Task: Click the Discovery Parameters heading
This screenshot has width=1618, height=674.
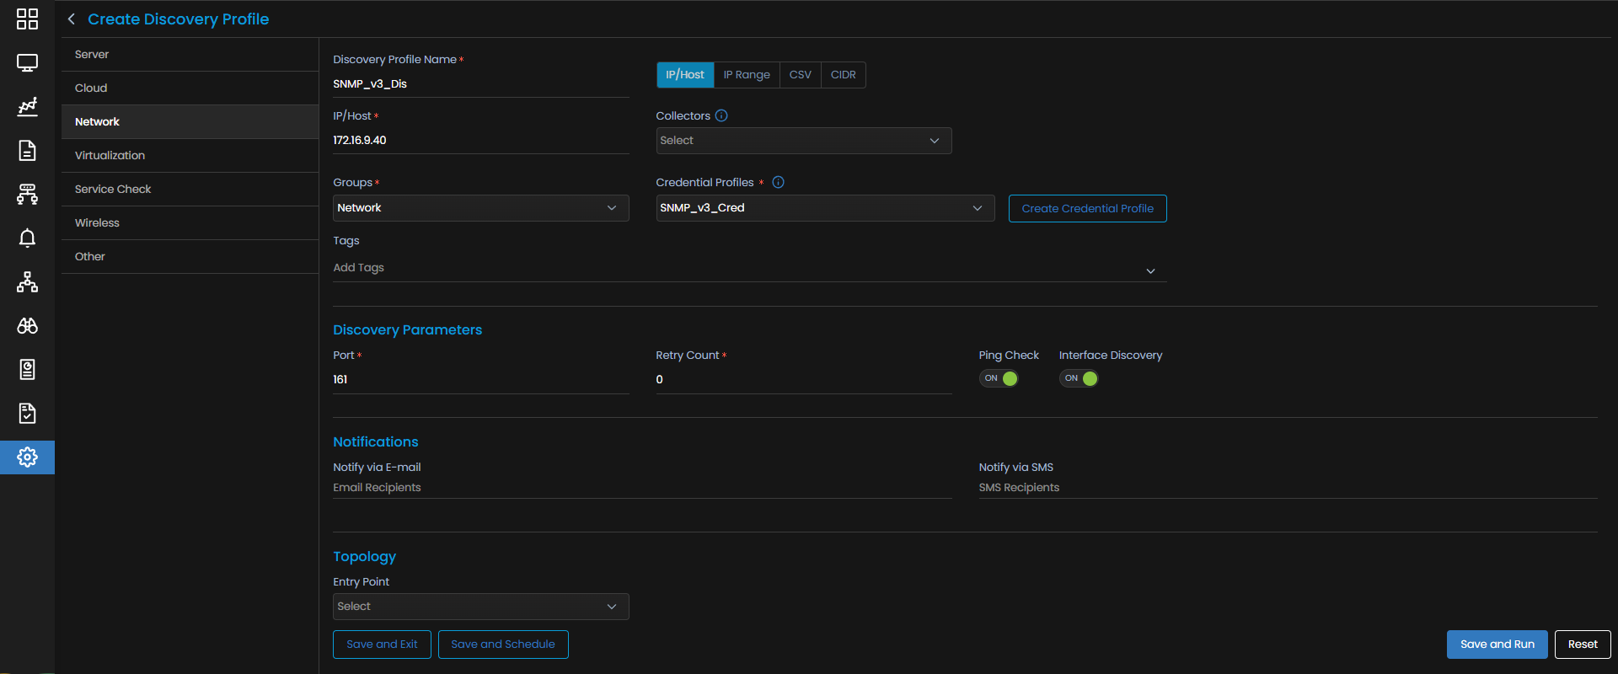Action: click(407, 330)
